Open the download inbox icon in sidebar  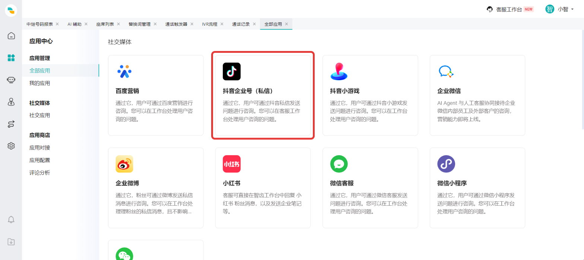11,242
